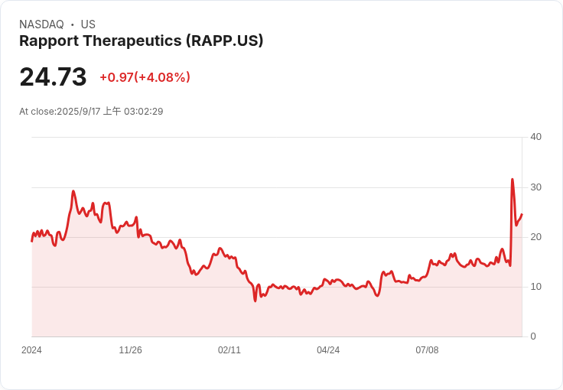Click the chart's lowest point below 10

click(255, 301)
